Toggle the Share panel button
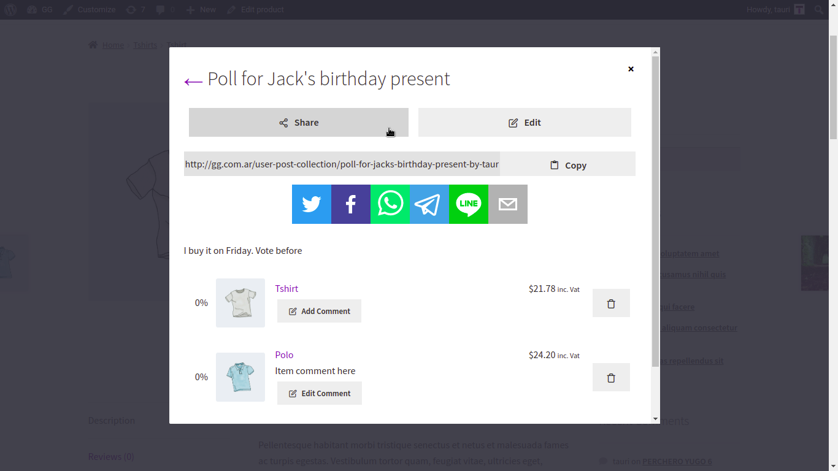The height and width of the screenshot is (471, 838). pyautogui.click(x=299, y=123)
